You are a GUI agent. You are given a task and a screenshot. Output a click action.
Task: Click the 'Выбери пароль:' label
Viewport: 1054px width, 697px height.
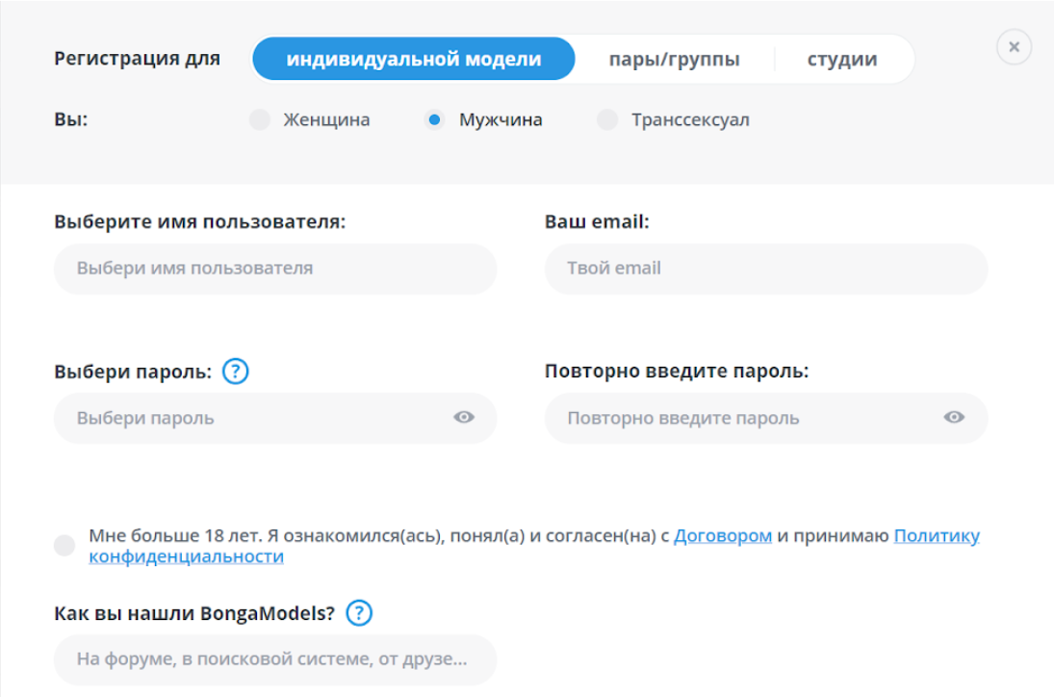coord(133,372)
